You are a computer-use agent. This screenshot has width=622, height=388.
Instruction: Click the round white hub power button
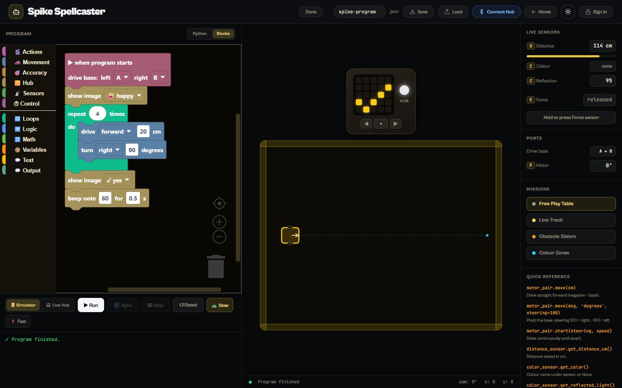(404, 90)
